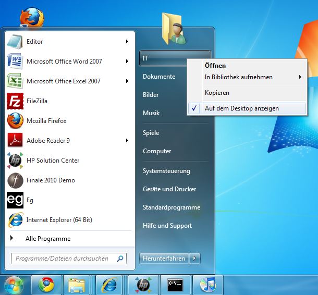This screenshot has width=318, height=295.
Task: Click the Firefox desktop shortcut icon
Action: click(x=32, y=17)
